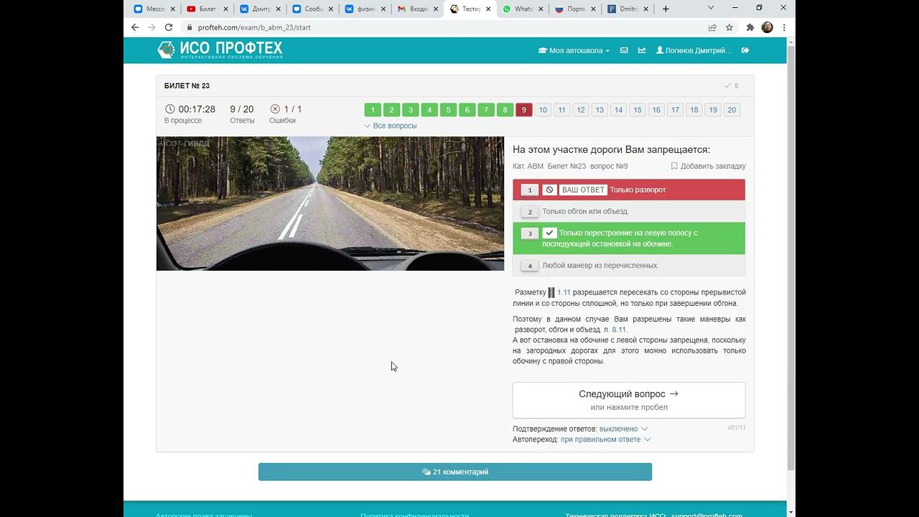Go to question 1
The width and height of the screenshot is (919, 517).
[x=373, y=110]
